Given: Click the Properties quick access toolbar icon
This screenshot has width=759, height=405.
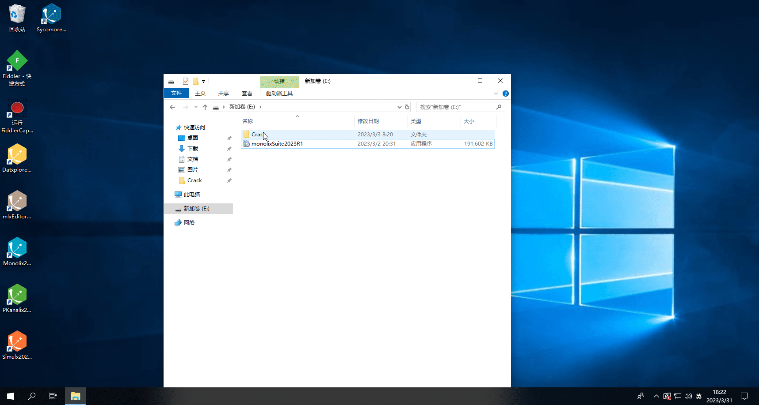Looking at the screenshot, I should tap(186, 81).
